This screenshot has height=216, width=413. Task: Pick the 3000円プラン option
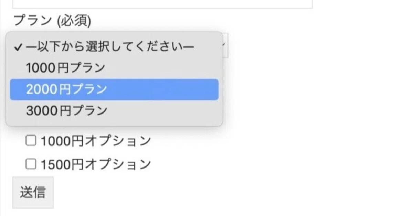tap(66, 111)
